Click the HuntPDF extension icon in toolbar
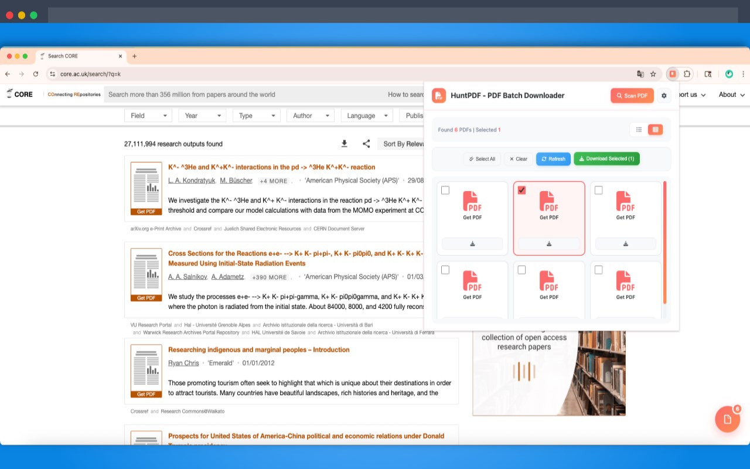 pos(673,74)
